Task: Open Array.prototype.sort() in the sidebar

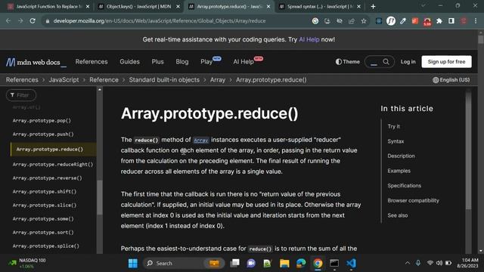Action: (43, 232)
